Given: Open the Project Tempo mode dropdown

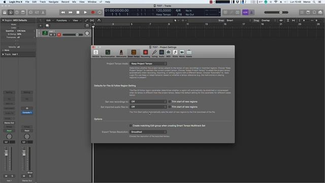Looking at the screenshot, I should click(x=148, y=64).
